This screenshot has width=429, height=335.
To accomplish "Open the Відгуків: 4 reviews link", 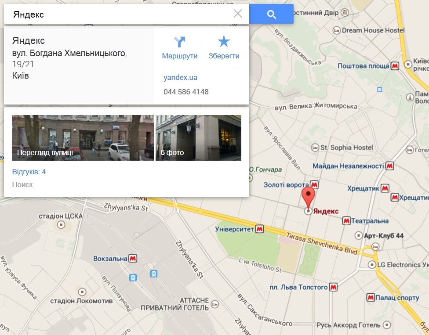I will pyautogui.click(x=29, y=172).
